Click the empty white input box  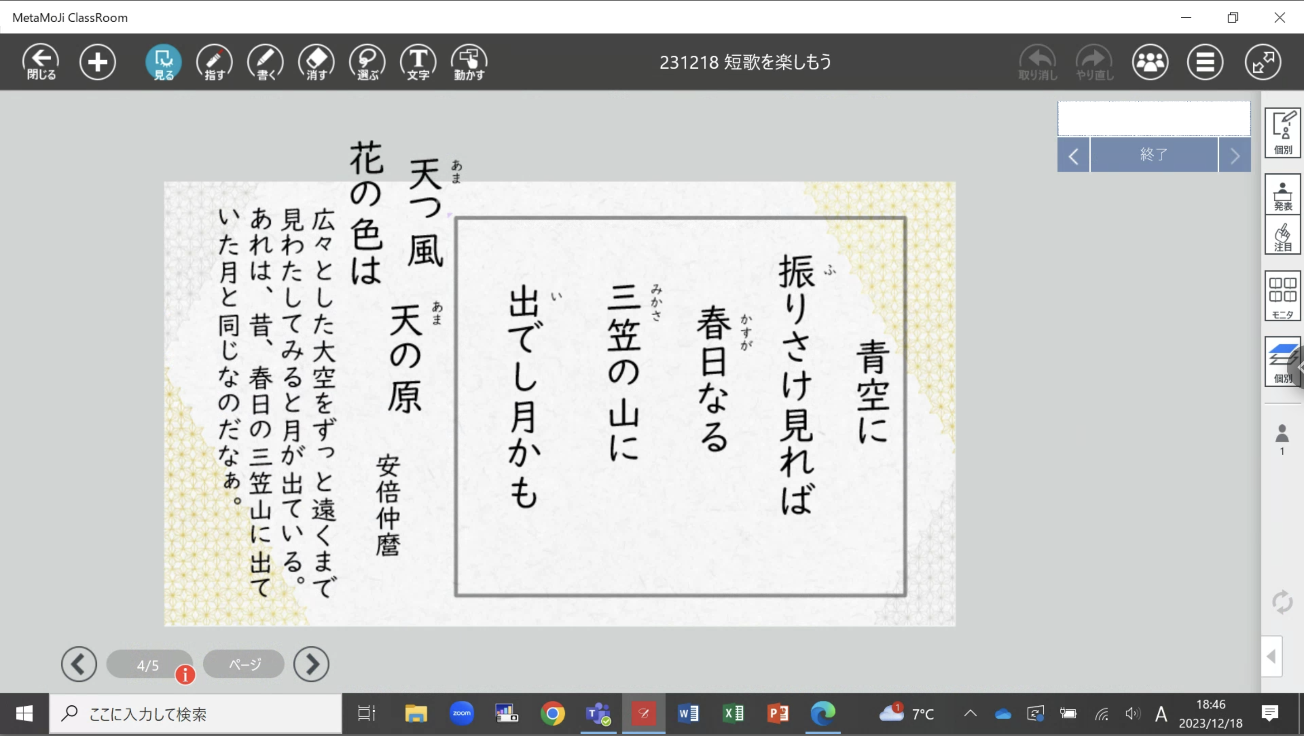pyautogui.click(x=1154, y=119)
